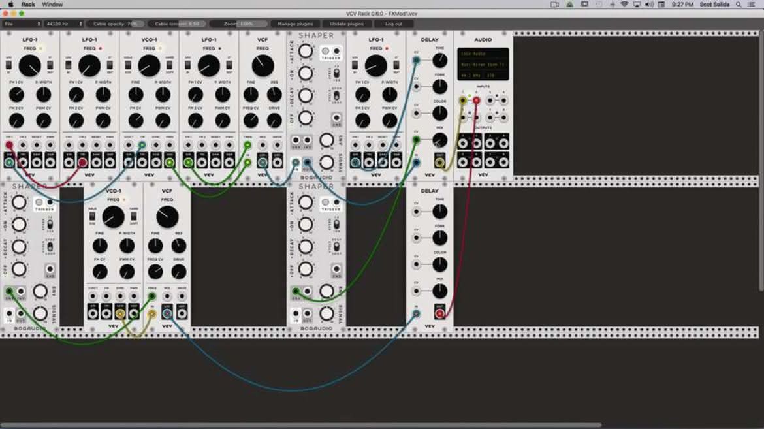764x429 pixels.
Task: Click the FREQ knob on top-row VCF
Action: (x=263, y=66)
